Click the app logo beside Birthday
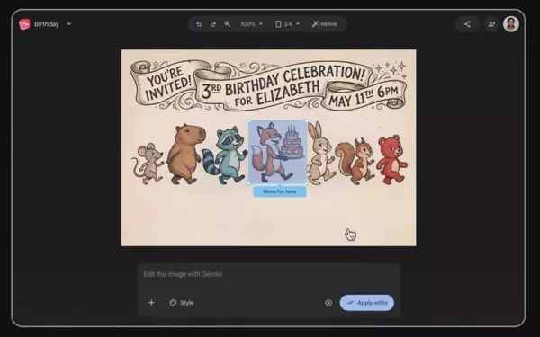This screenshot has height=337, width=540. coord(24,24)
